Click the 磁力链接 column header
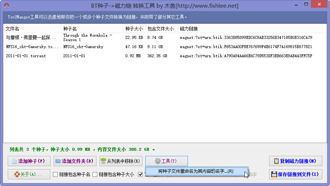 (x=250, y=29)
